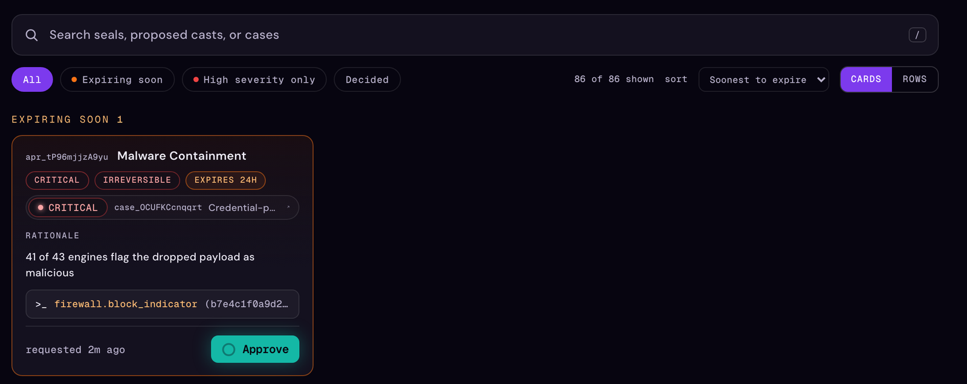The width and height of the screenshot is (967, 384).
Task: Select the Decided filter tab
Action: [367, 80]
